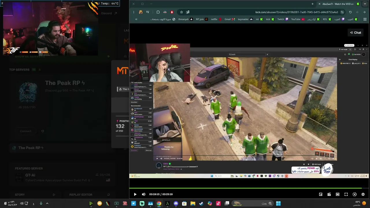Open the translate page icon
This screenshot has width=370, height=208.
(x=188, y=12)
